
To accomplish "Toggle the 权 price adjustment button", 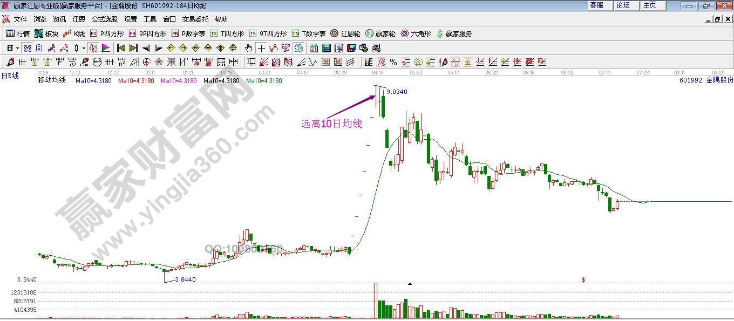I will [x=93, y=48].
